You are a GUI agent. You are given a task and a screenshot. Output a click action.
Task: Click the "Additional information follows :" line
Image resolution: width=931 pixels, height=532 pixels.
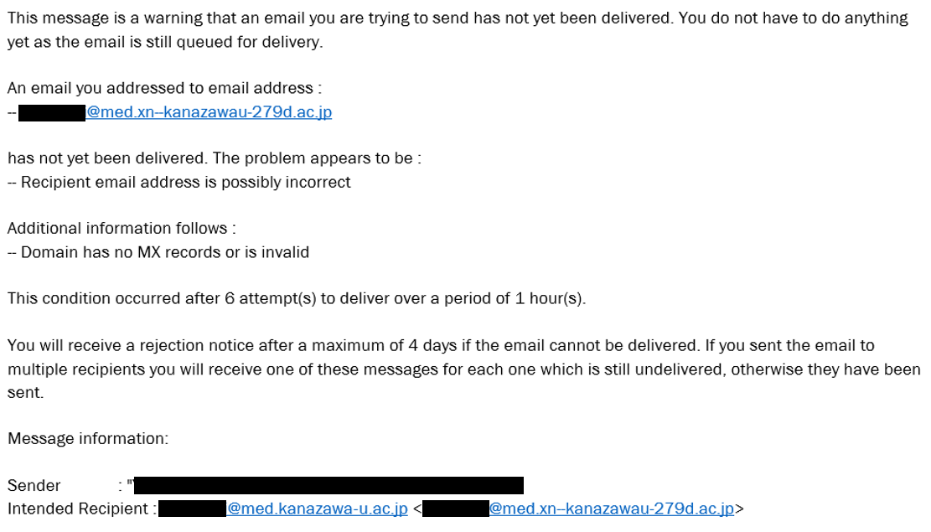tap(122, 229)
